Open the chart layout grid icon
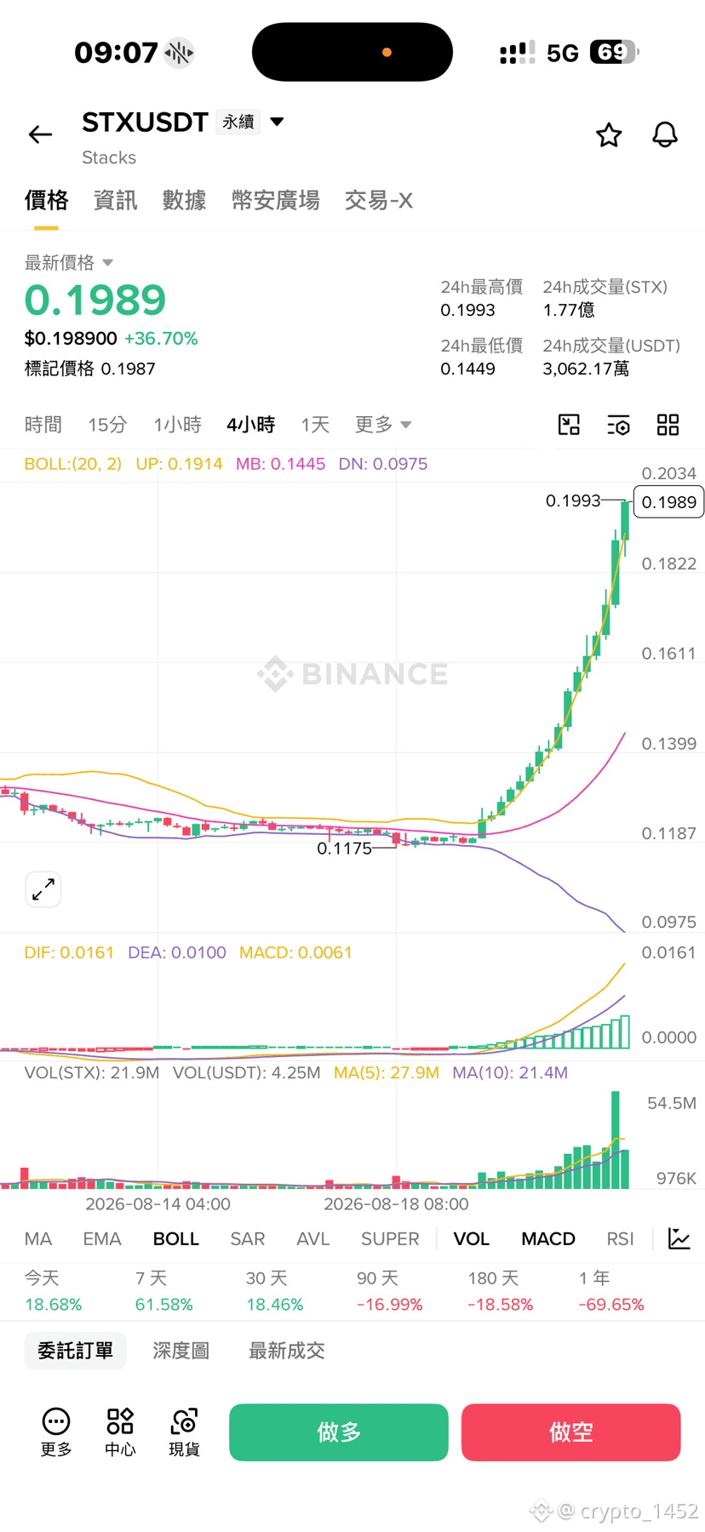 (668, 425)
